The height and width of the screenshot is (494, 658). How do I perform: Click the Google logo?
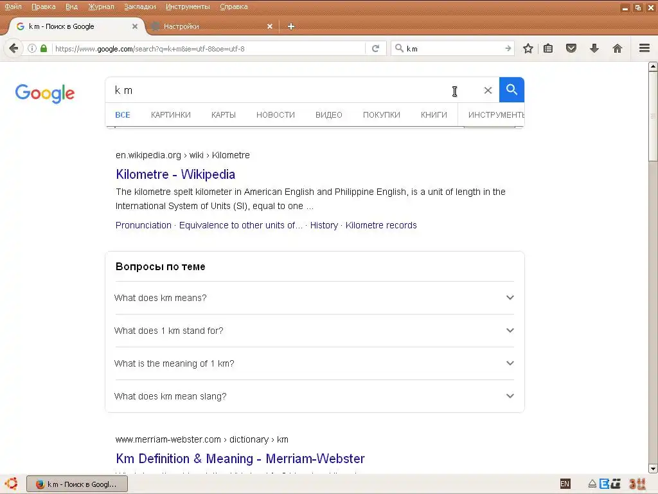(x=45, y=93)
